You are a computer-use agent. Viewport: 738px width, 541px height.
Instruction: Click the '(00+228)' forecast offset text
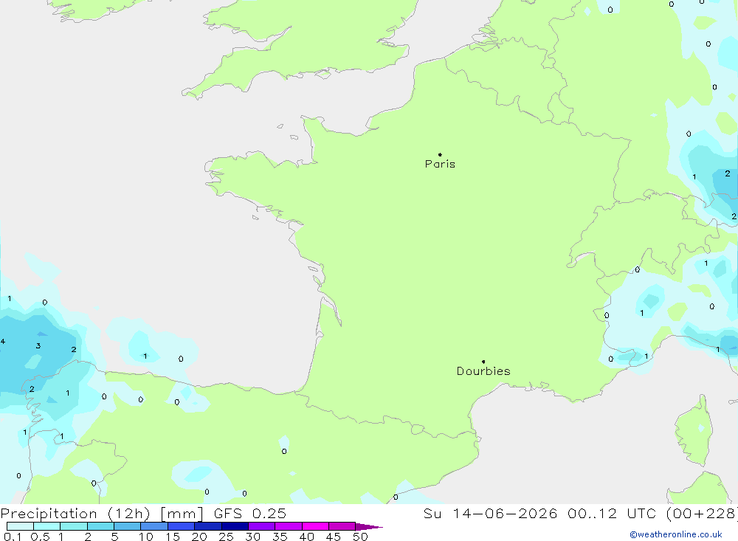pos(702,514)
